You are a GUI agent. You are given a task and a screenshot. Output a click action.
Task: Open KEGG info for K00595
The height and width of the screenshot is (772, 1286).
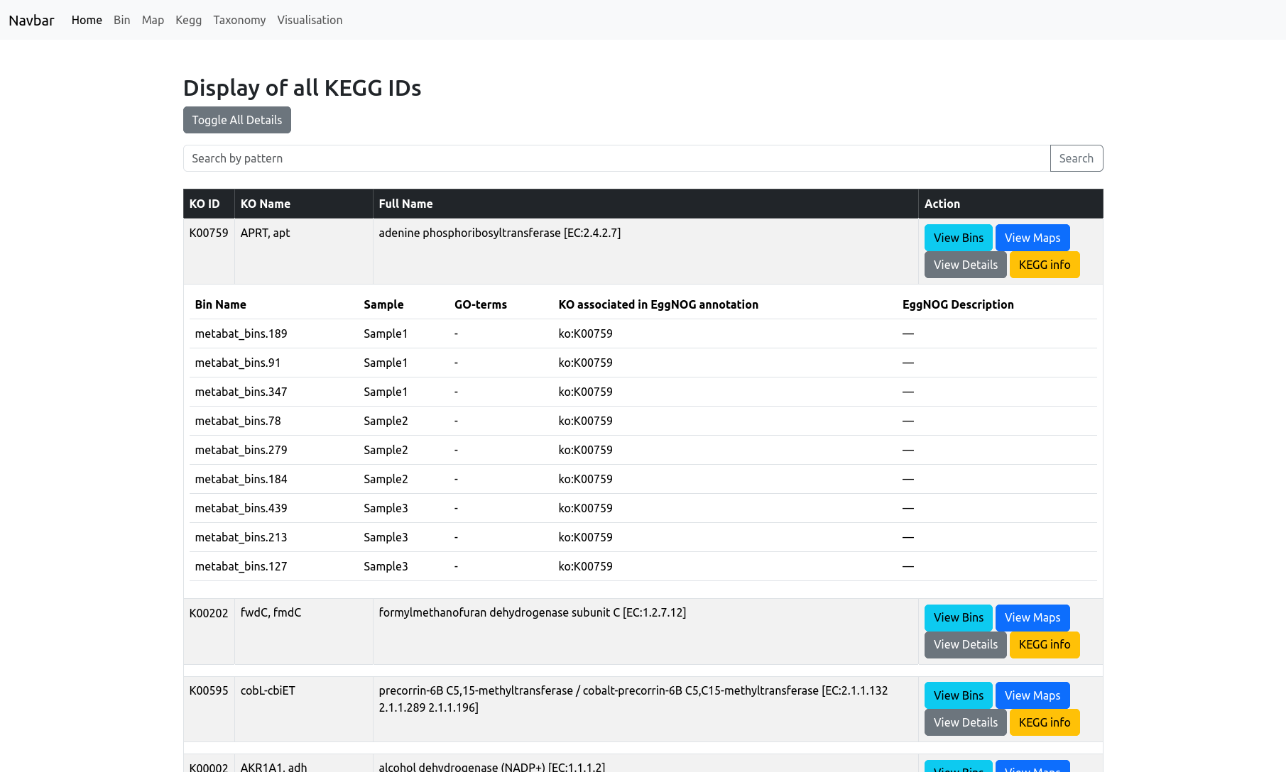1044,722
